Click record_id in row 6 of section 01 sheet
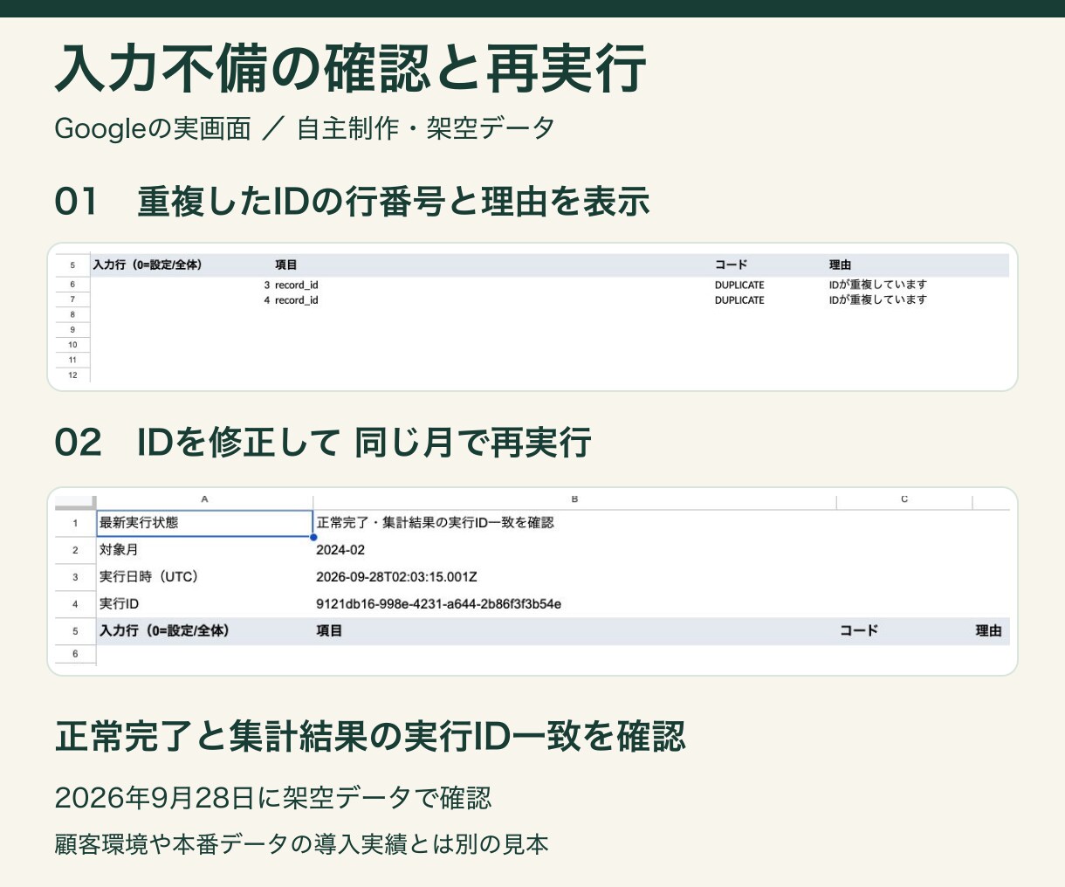The width and height of the screenshot is (1065, 887). tap(297, 285)
